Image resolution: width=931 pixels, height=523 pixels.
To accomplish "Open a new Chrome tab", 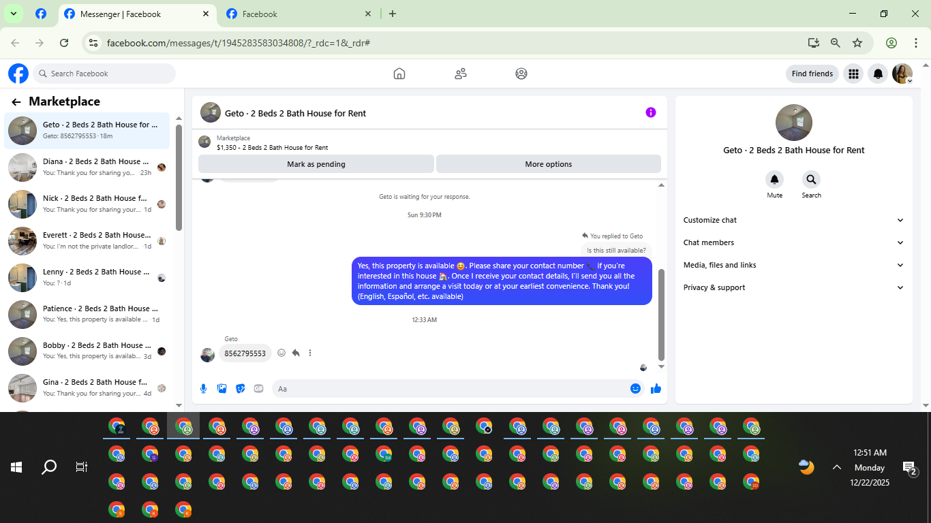I will [392, 14].
